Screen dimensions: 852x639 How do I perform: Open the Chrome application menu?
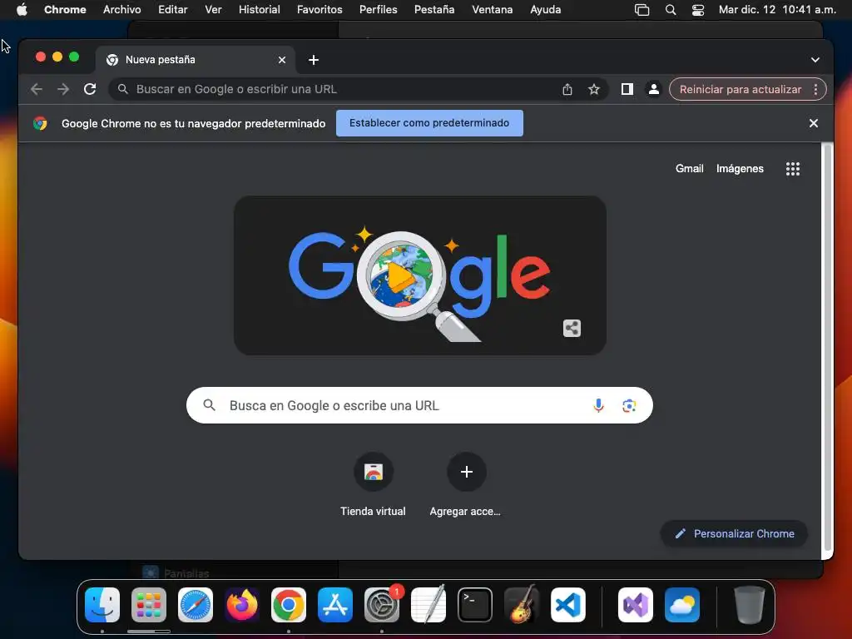[x=65, y=9]
